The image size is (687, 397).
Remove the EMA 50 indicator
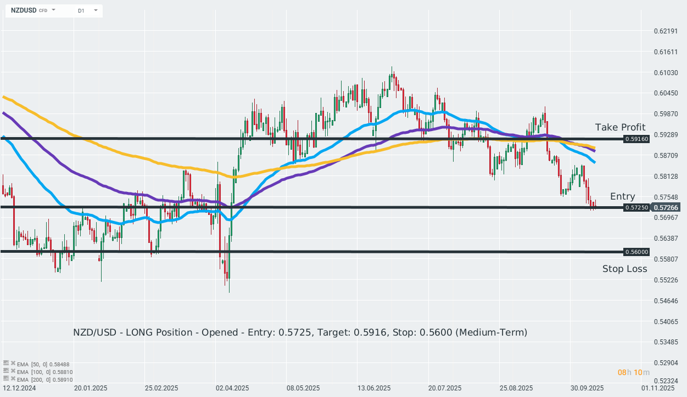pos(13,364)
